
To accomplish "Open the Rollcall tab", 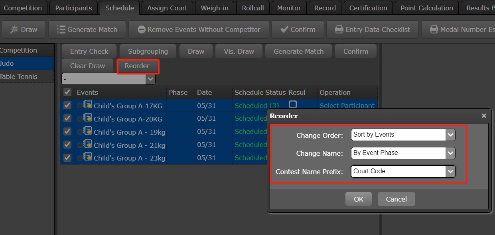I will [252, 8].
